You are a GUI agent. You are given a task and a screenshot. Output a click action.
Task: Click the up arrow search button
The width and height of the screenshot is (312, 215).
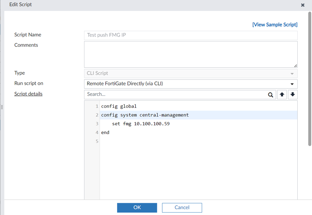[x=282, y=95]
